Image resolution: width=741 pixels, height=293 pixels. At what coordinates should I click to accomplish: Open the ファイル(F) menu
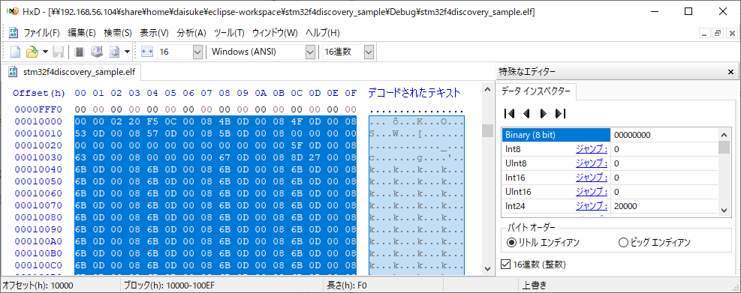(41, 33)
